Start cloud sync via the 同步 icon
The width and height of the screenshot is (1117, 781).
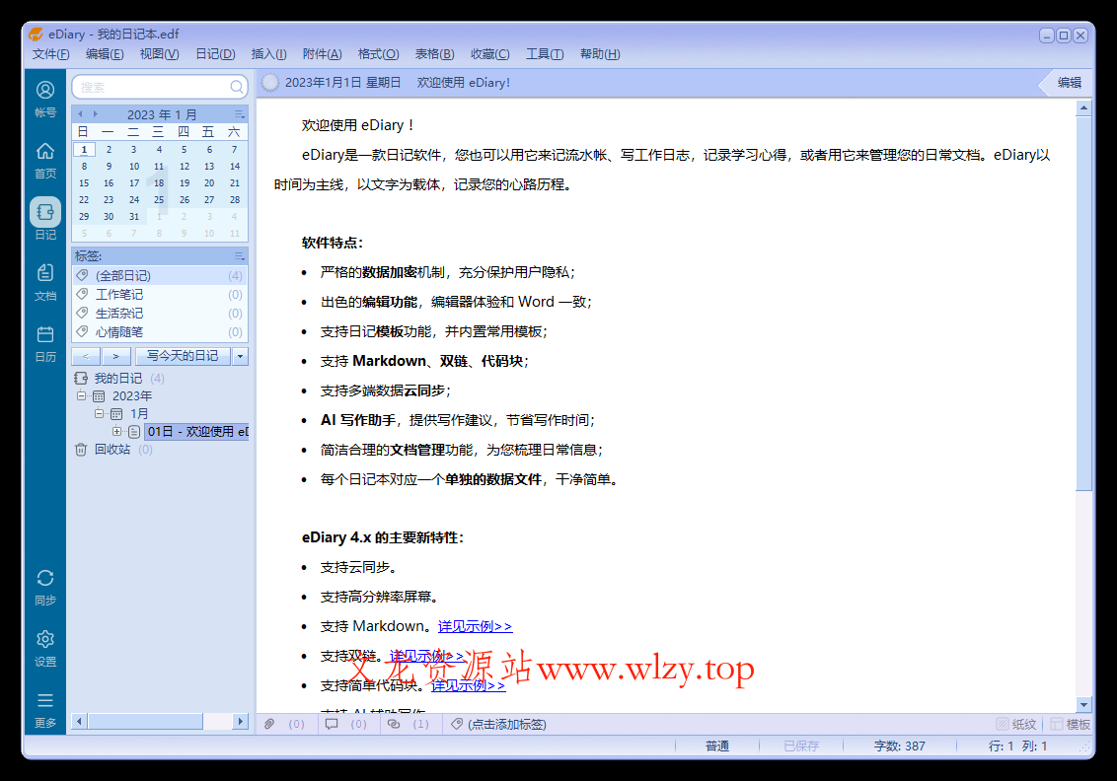[44, 586]
